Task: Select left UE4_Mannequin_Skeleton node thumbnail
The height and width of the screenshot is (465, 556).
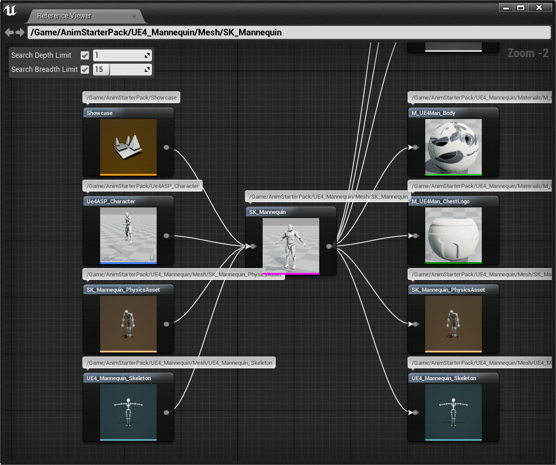Action: coord(128,413)
